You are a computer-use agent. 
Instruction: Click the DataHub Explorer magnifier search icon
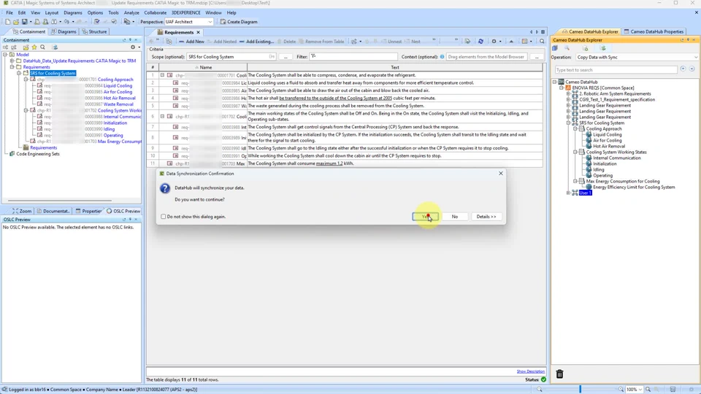click(x=567, y=48)
